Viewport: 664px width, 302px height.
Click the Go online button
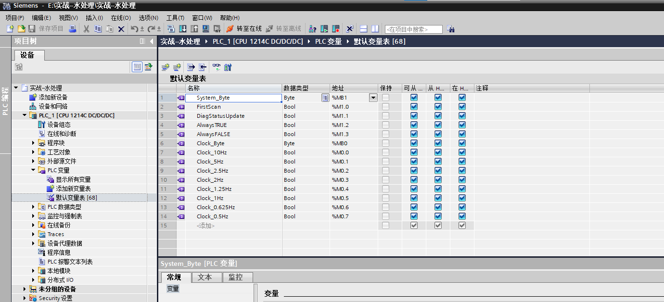[x=244, y=29]
